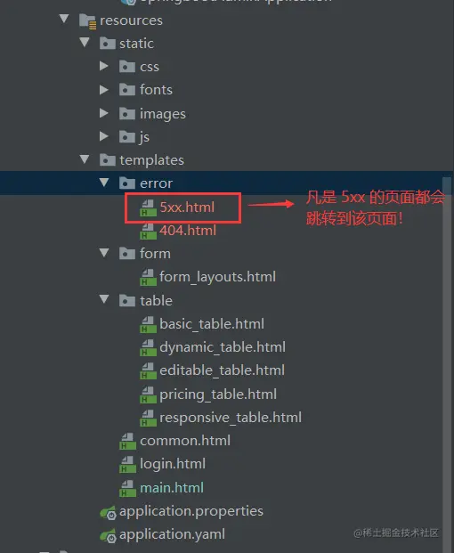This screenshot has width=454, height=553.
Task: Click the form_layouts.html file icon
Action: pyautogui.click(x=148, y=277)
